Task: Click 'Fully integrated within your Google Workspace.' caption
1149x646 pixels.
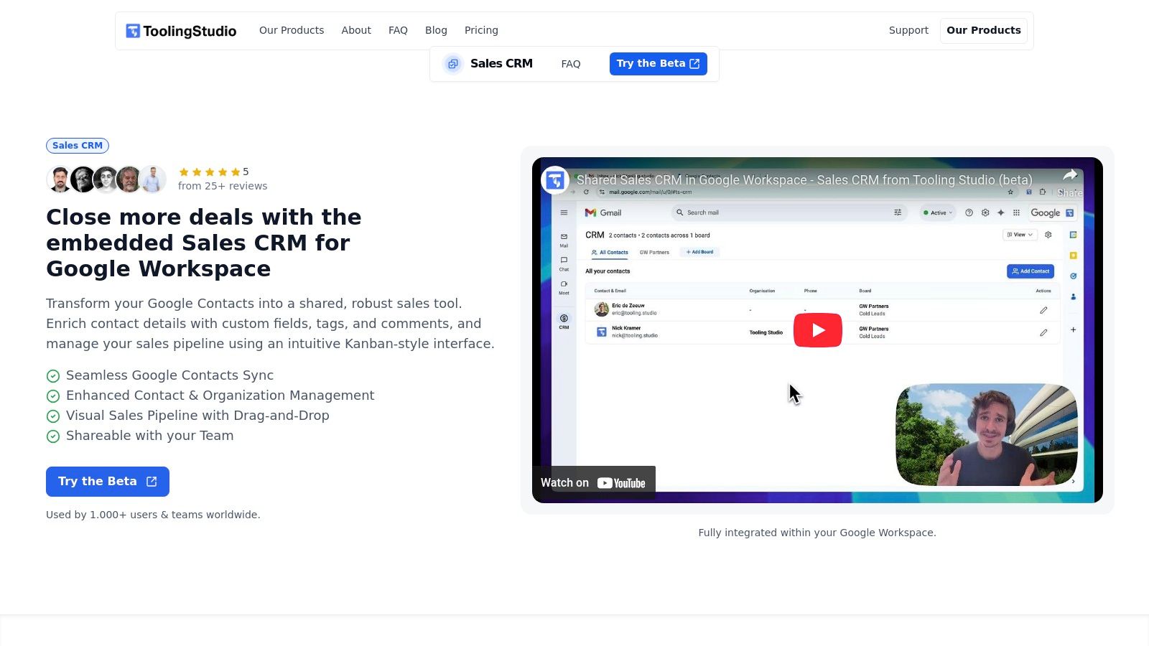Action: coord(817,533)
